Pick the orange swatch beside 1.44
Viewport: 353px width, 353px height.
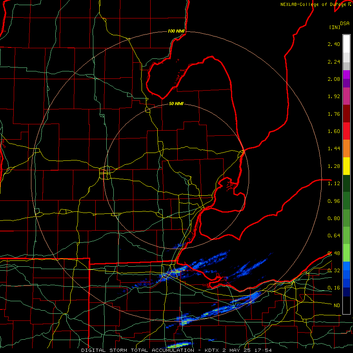(346, 149)
